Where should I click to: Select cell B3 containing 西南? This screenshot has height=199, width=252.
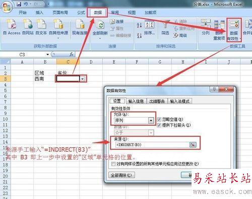pos(45,79)
